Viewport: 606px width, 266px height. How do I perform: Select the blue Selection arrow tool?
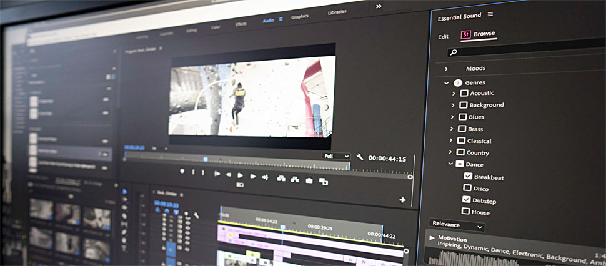124,192
